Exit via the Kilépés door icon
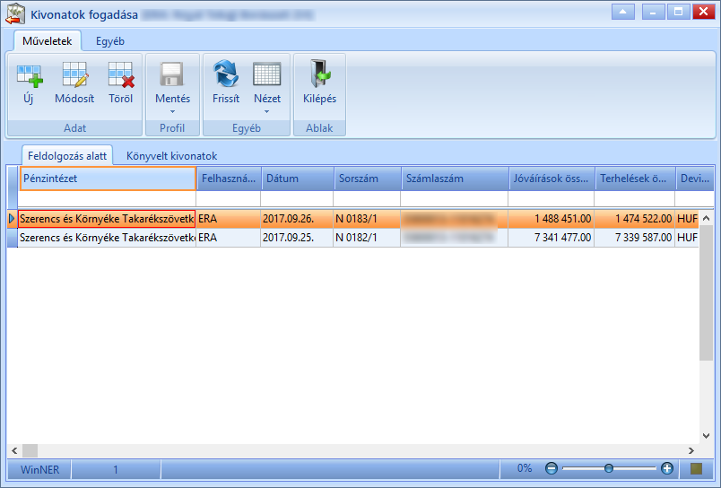 320,74
